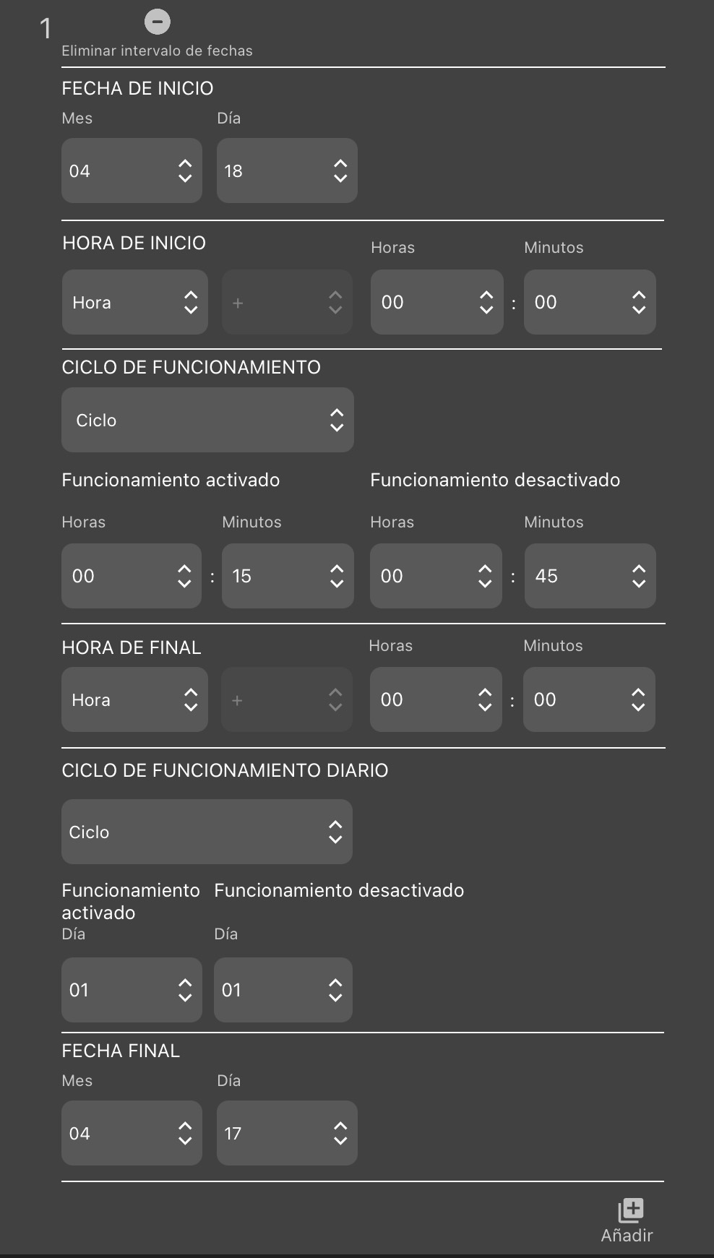Decrease the start day stepper showing 18
714x1258 pixels.
341,178
